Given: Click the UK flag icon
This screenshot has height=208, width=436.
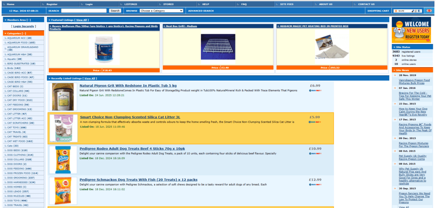Looking at the screenshot, I should [x=429, y=11].
